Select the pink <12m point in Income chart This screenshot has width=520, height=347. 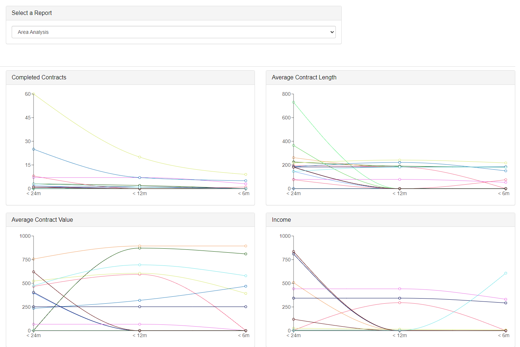[400, 303]
